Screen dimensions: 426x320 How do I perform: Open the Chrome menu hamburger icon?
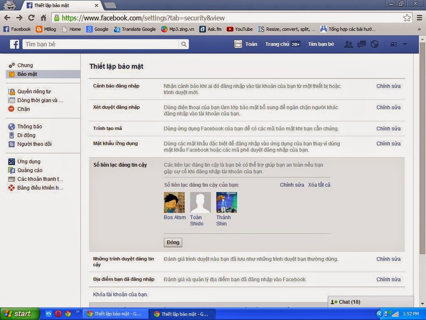[419, 18]
